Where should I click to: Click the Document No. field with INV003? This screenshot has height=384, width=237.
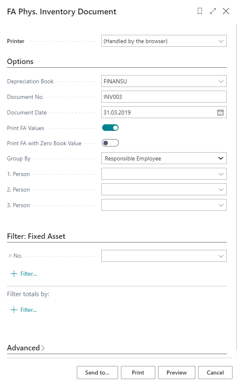click(164, 97)
